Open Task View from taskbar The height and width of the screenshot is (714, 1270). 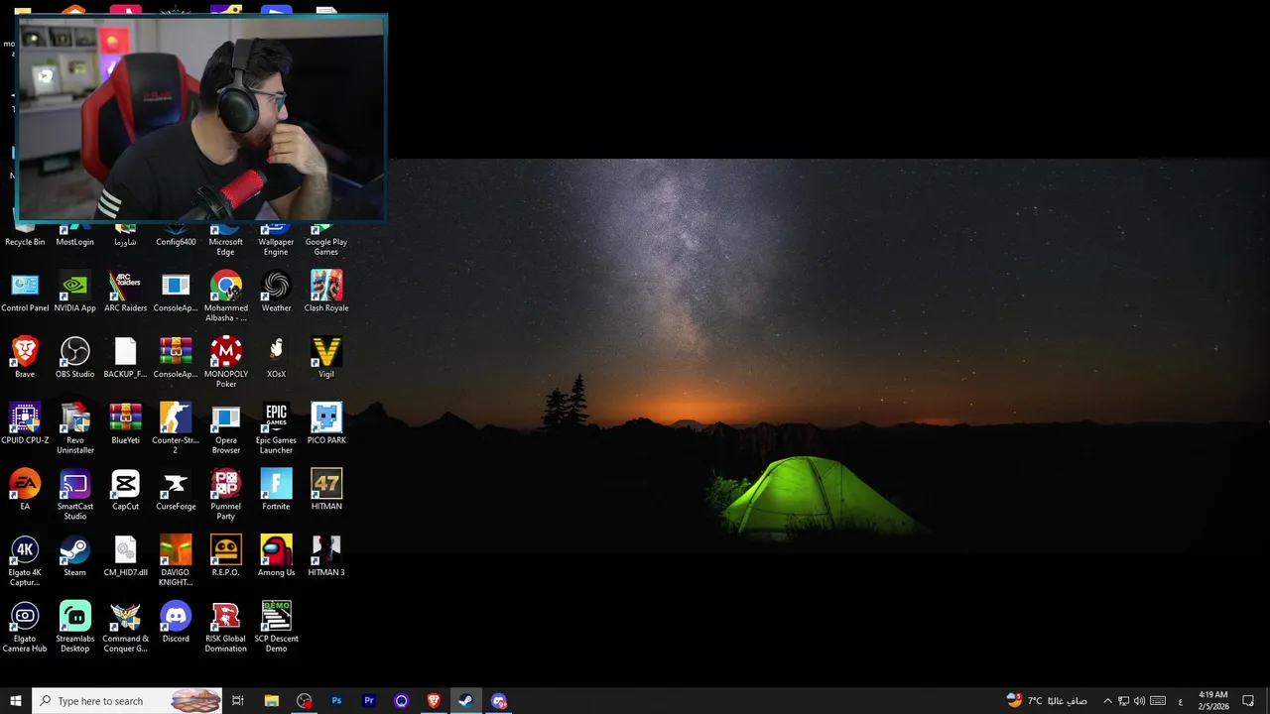click(238, 701)
